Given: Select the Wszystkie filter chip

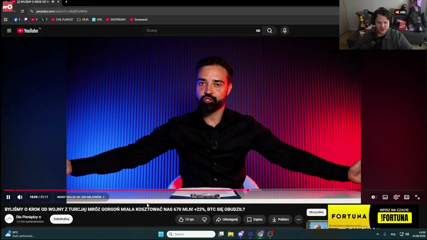Looking at the screenshot, I should pyautogui.click(x=316, y=212).
